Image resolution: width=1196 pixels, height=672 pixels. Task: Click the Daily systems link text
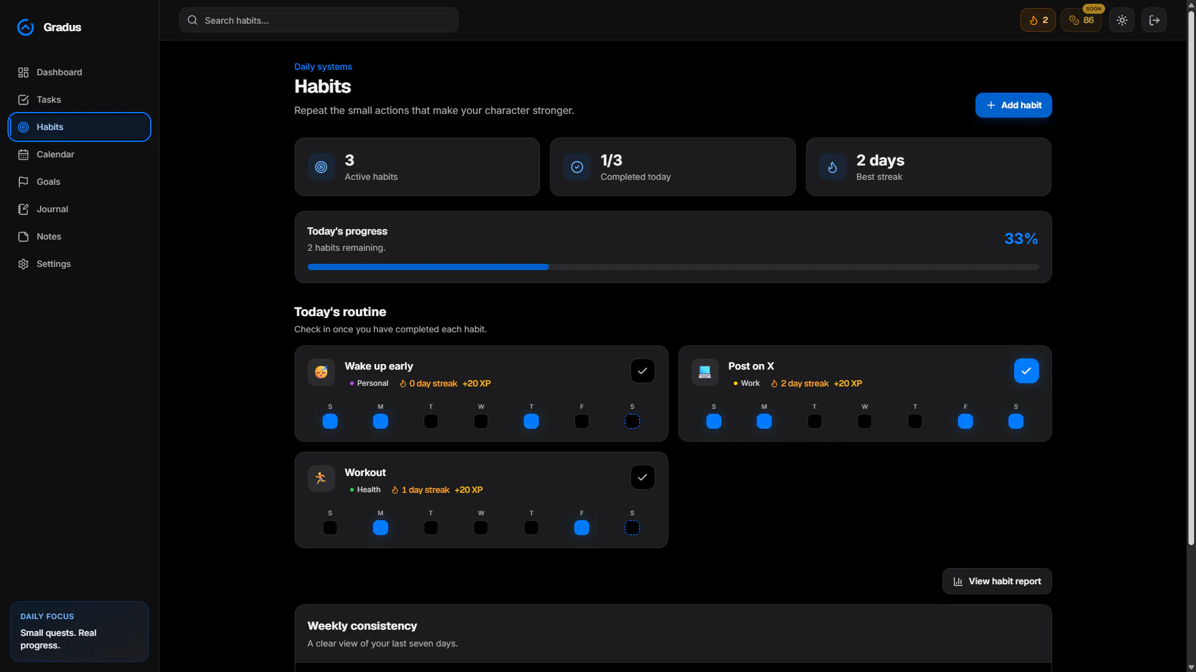click(323, 67)
